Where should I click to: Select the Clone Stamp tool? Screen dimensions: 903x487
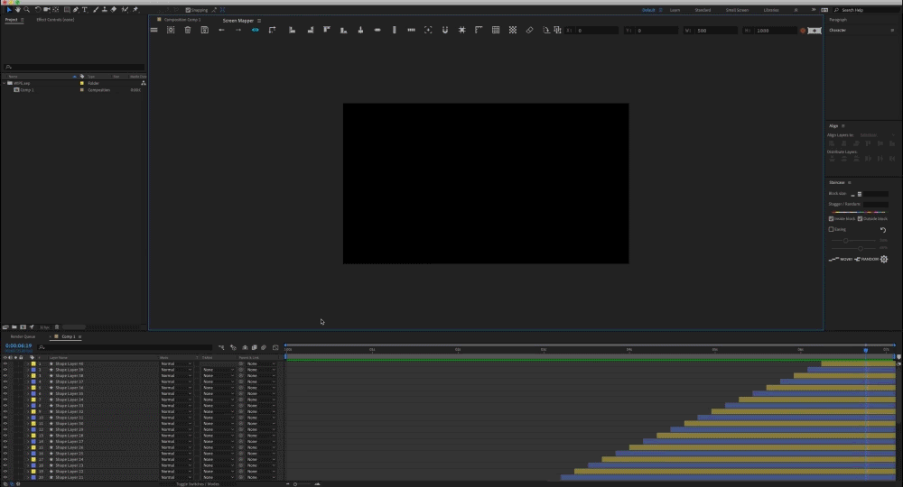pos(104,10)
